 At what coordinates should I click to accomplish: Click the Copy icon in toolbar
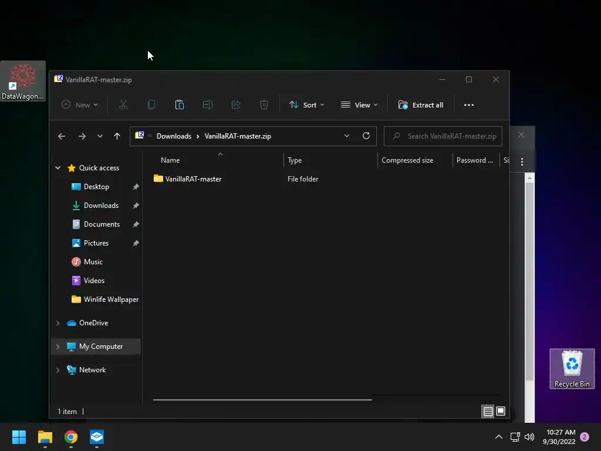pos(151,105)
